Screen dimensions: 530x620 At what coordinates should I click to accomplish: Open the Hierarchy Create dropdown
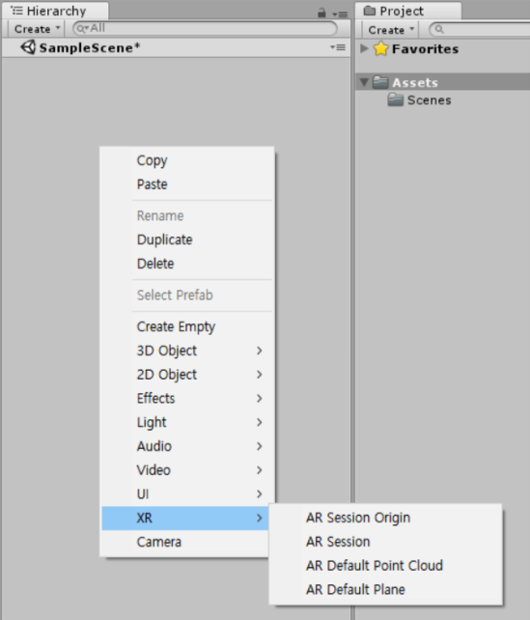pos(37,29)
